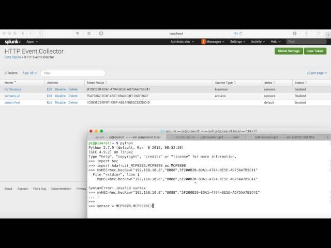Viewport: 331px width, 248px height.
Task: Switch to the pi@raspberrypi2 ssh terminal tab
Action: pos(285,137)
